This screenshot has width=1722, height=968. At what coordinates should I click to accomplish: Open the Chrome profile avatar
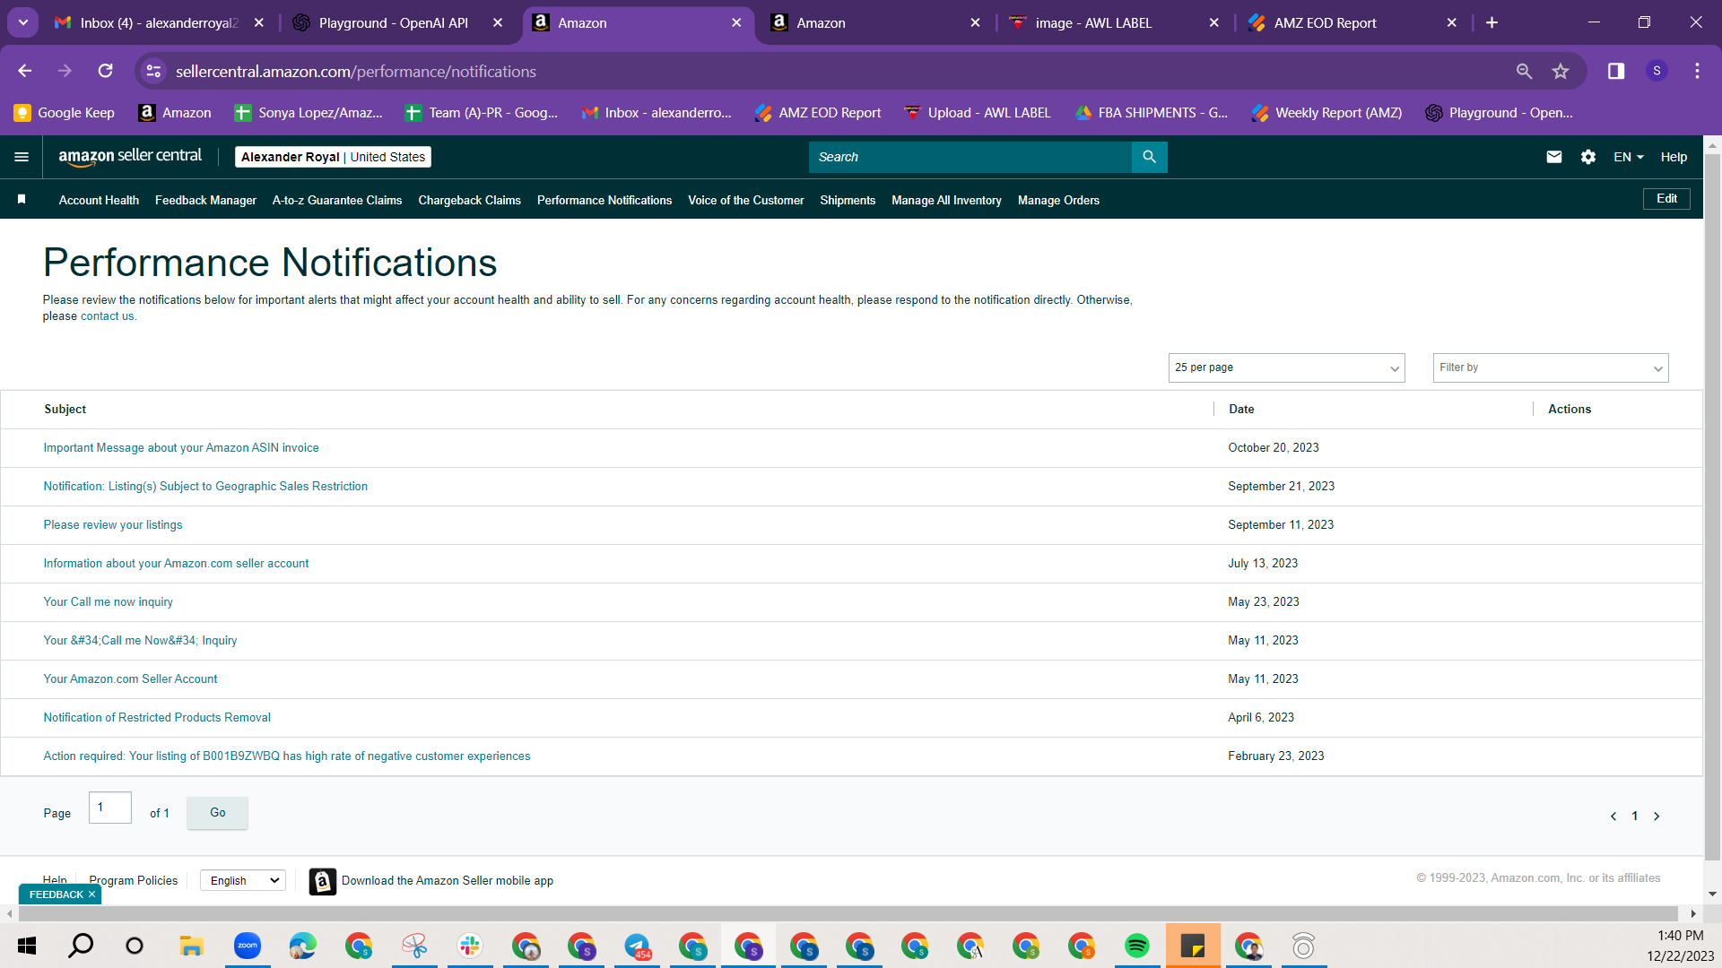(1657, 71)
